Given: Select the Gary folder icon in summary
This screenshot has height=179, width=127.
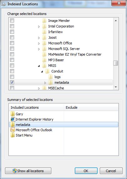Looking at the screenshot, I should (13, 114).
